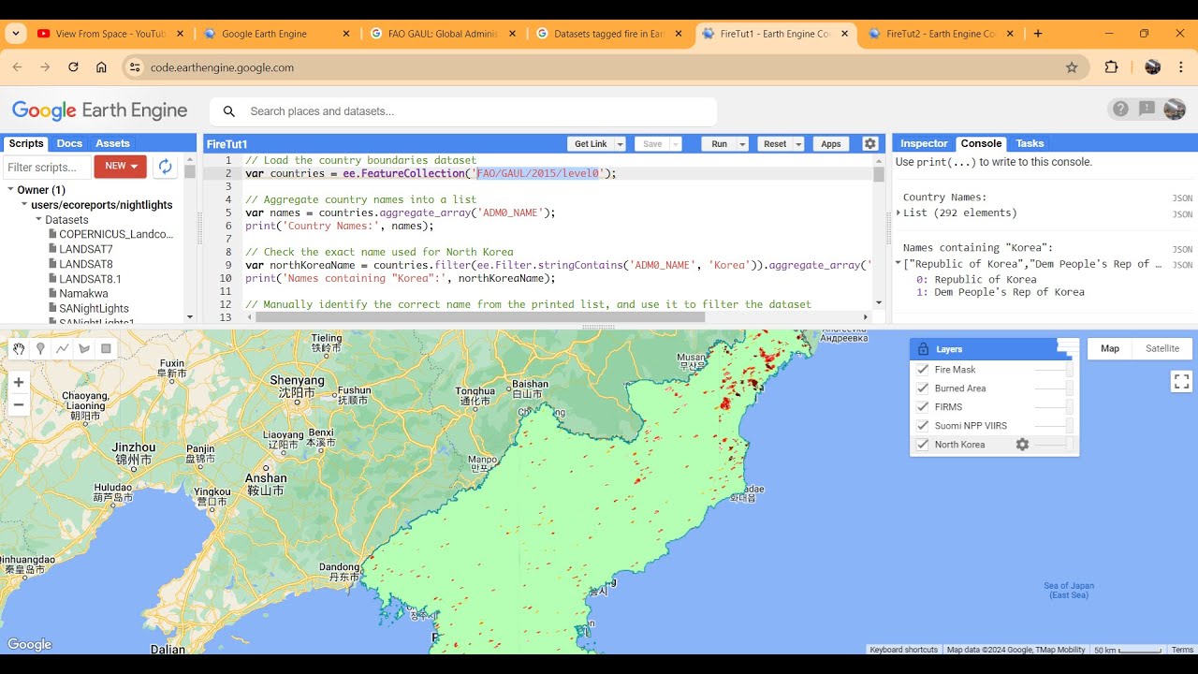Toggle fullscreen map view
Viewport: 1198px width, 674px height.
[x=1181, y=381]
